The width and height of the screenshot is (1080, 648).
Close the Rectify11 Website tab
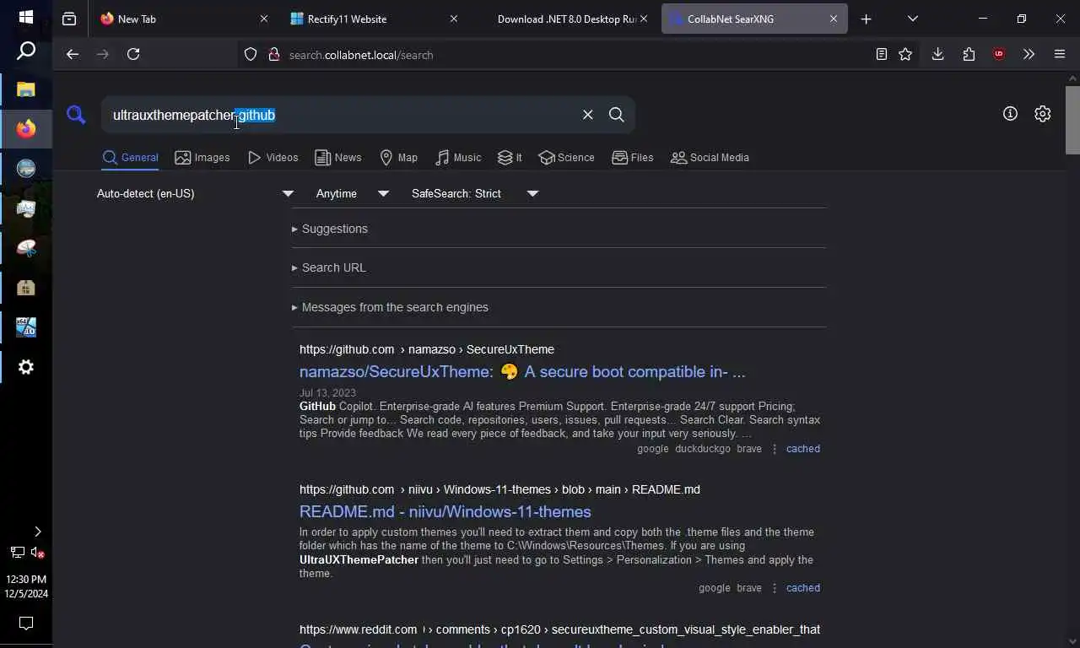pos(454,19)
